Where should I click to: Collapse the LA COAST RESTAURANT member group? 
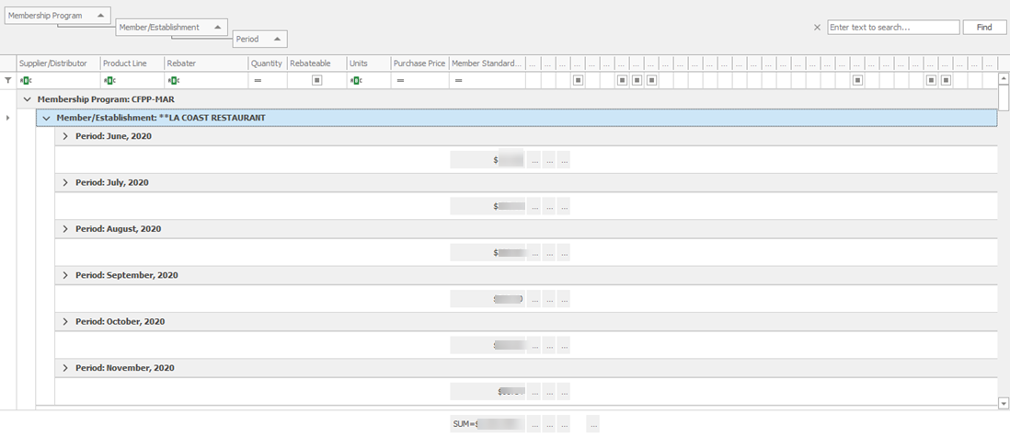click(46, 118)
